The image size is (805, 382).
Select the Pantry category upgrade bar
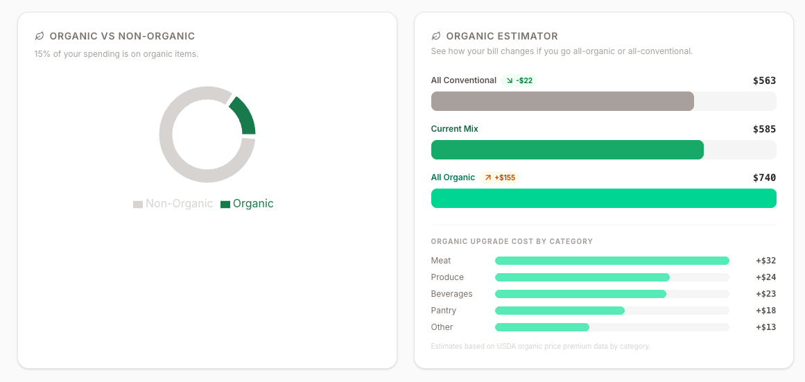click(x=560, y=311)
